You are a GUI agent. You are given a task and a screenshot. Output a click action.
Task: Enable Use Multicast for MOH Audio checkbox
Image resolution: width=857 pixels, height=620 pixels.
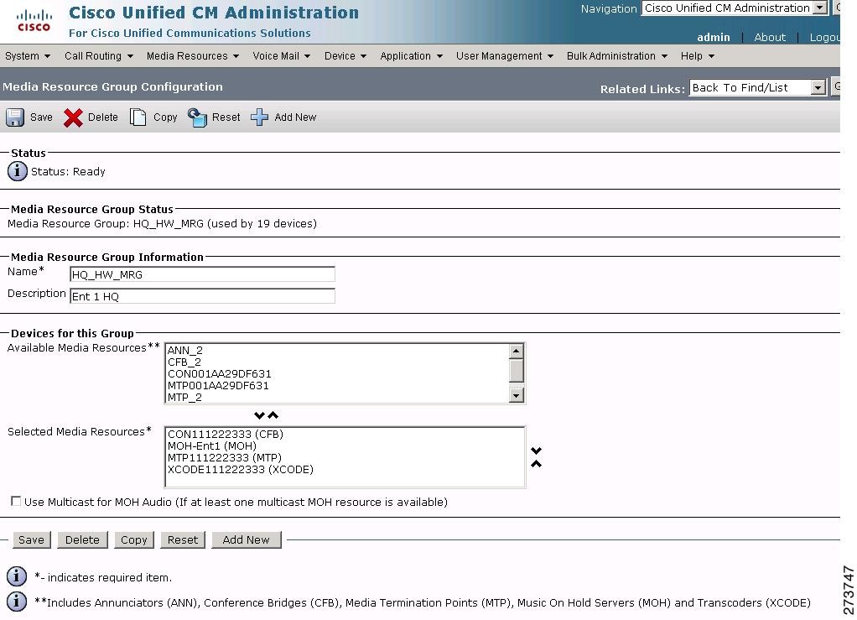click(x=16, y=502)
